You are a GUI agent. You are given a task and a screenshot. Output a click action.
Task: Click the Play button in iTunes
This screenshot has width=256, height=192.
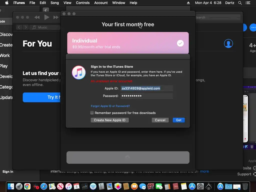pyautogui.click(x=47, y=17)
